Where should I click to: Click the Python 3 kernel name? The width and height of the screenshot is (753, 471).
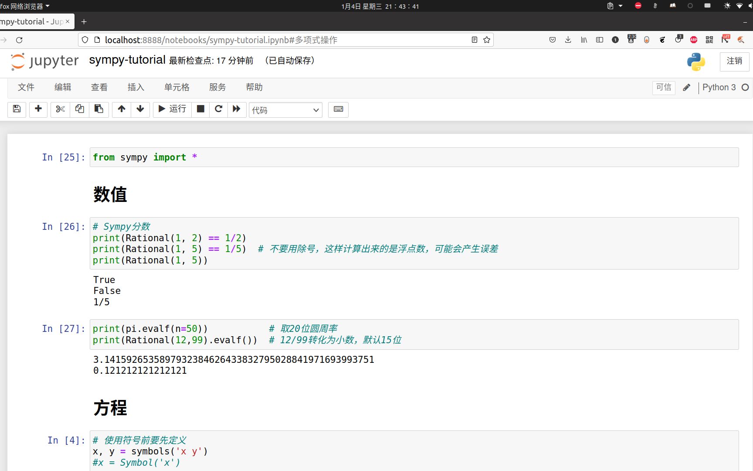pos(719,87)
